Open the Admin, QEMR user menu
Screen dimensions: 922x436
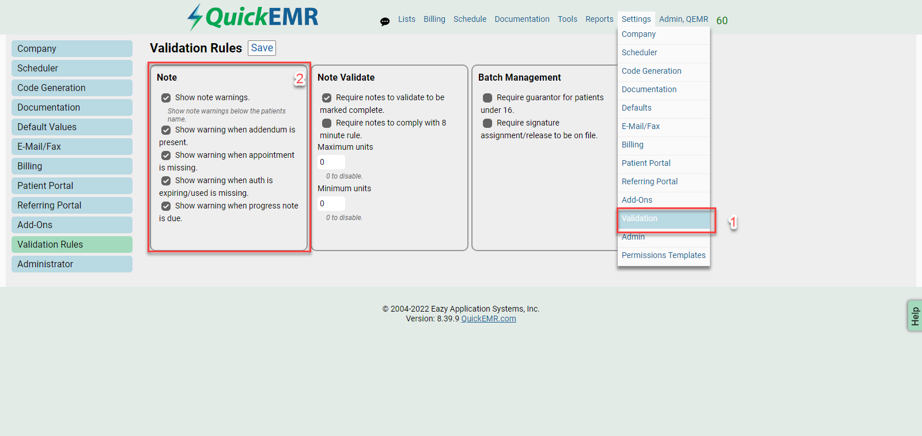(x=683, y=19)
